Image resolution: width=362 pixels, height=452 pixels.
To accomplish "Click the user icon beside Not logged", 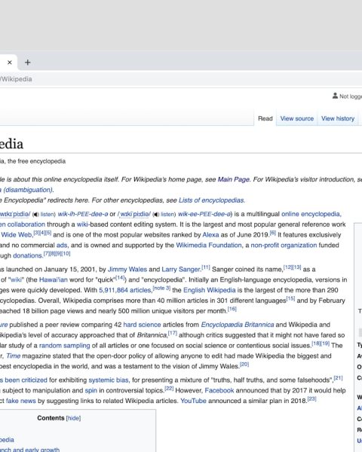I will (335, 96).
